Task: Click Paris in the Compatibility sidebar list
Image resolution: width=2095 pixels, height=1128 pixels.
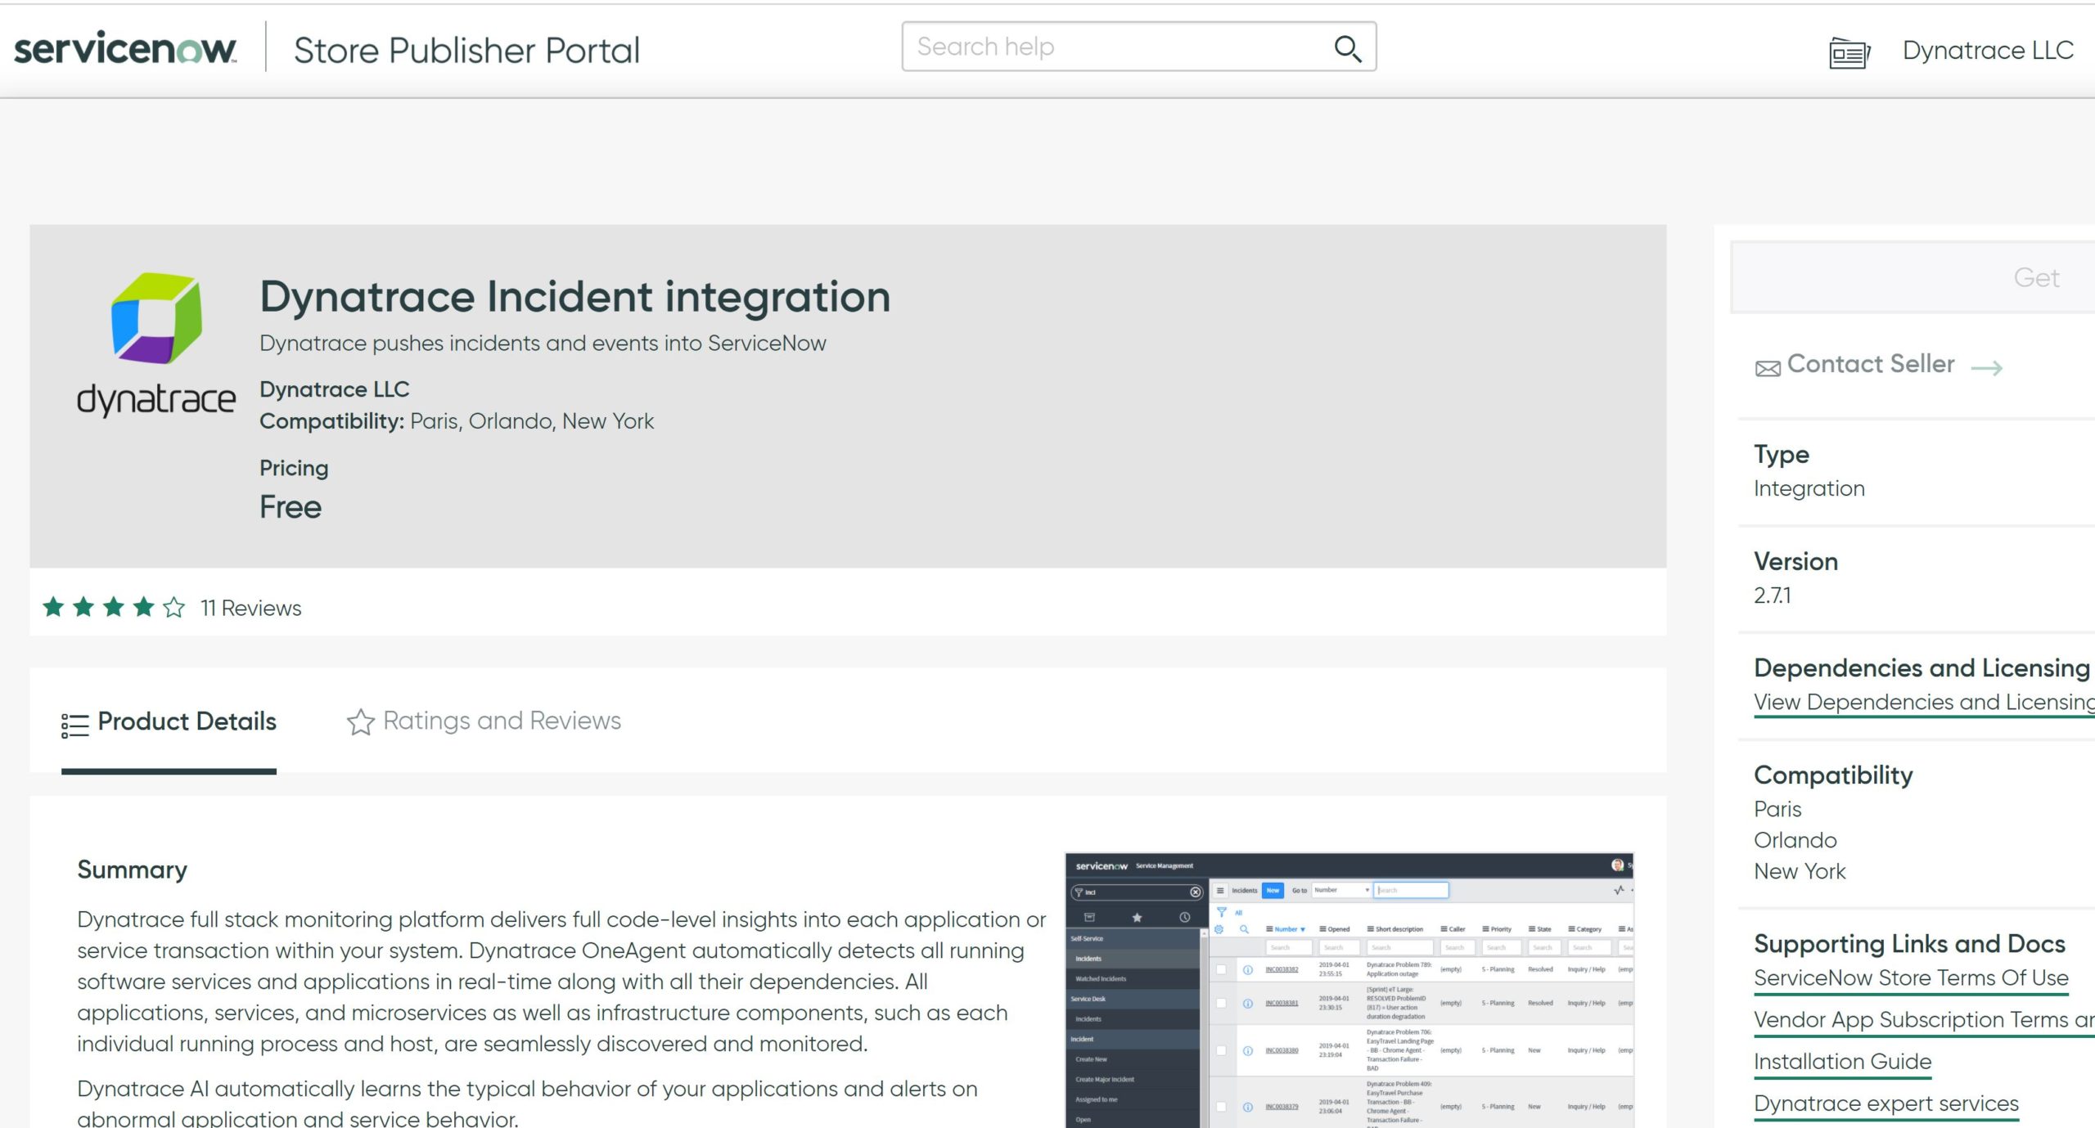Action: tap(1777, 810)
